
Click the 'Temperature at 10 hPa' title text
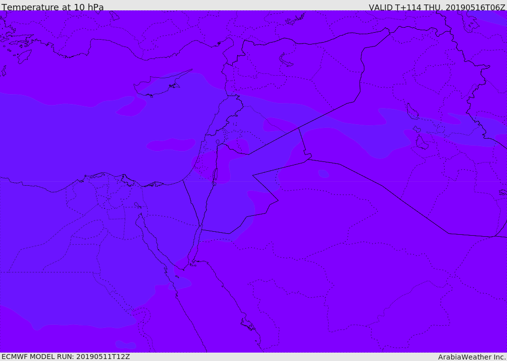point(52,7)
